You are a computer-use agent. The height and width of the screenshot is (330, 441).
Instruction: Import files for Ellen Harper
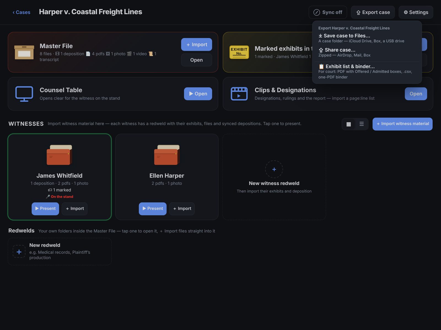tap(182, 209)
